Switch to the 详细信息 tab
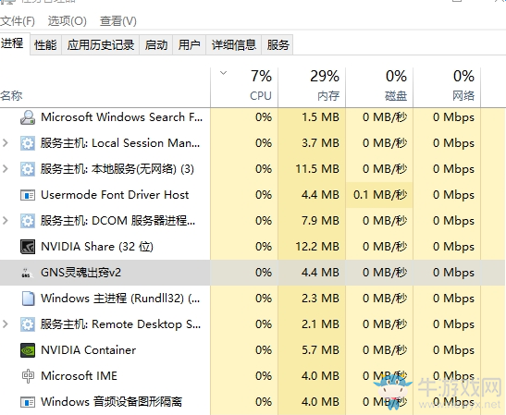506x415 pixels. [x=234, y=44]
